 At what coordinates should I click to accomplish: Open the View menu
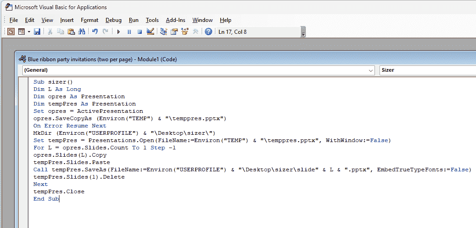point(47,20)
